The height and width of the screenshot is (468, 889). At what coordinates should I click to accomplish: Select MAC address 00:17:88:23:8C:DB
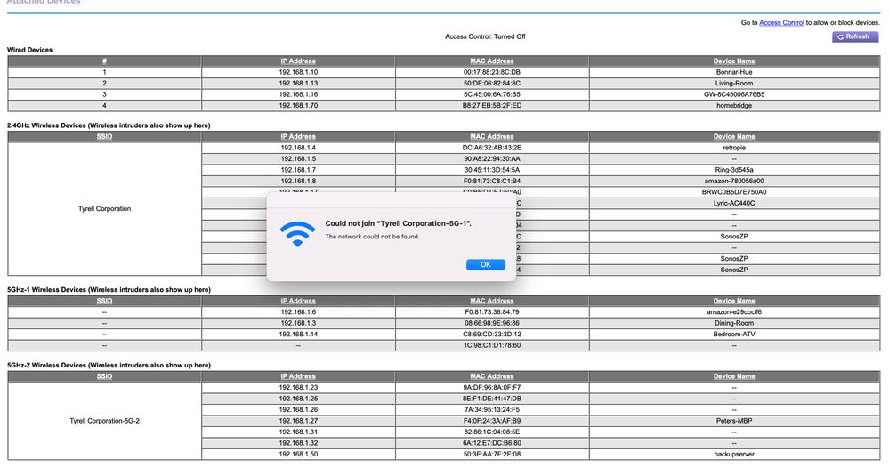pos(491,72)
